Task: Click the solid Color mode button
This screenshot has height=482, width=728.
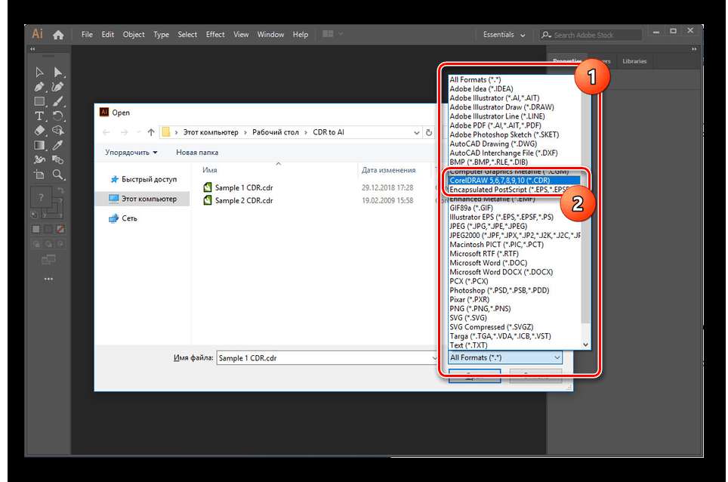Action: [x=35, y=229]
